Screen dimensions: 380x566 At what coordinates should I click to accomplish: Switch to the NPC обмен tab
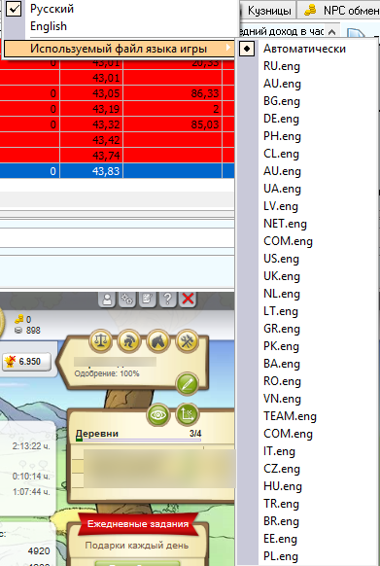pyautogui.click(x=339, y=10)
